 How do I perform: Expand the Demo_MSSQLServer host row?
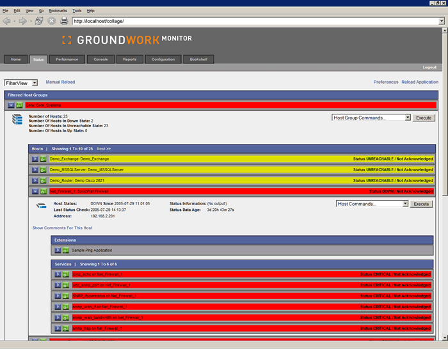(35, 170)
